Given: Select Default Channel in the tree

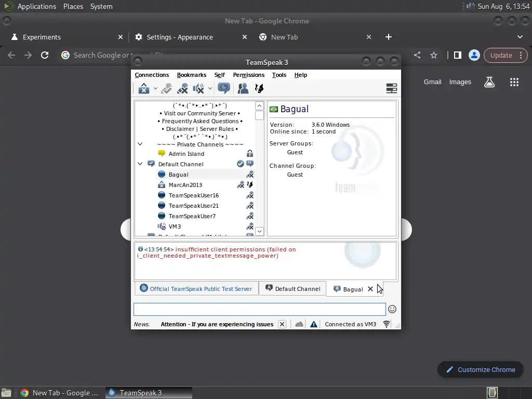Looking at the screenshot, I should click(x=181, y=164).
